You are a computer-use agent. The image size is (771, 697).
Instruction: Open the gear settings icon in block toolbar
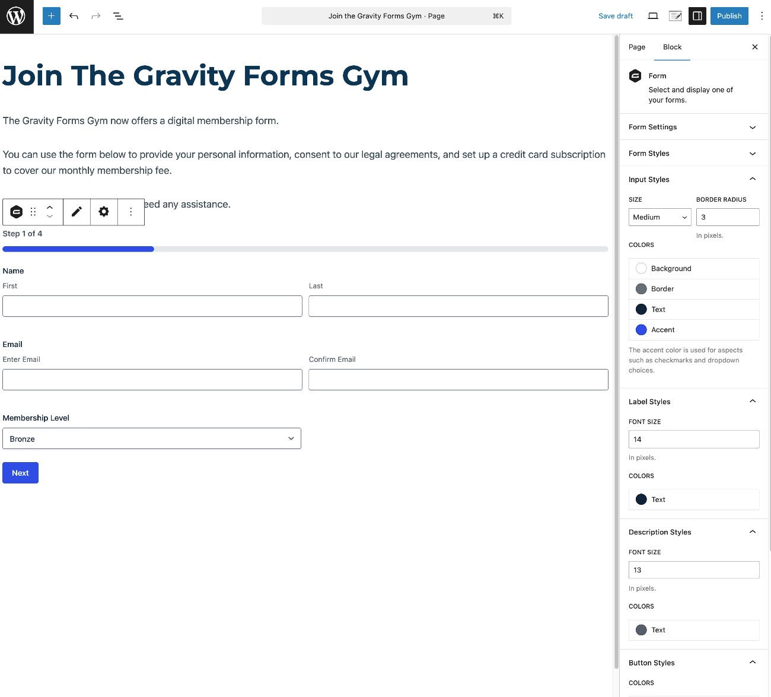click(104, 212)
